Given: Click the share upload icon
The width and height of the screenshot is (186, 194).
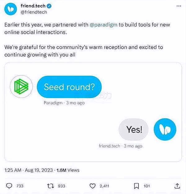Looking at the screenshot, I should [x=177, y=186].
